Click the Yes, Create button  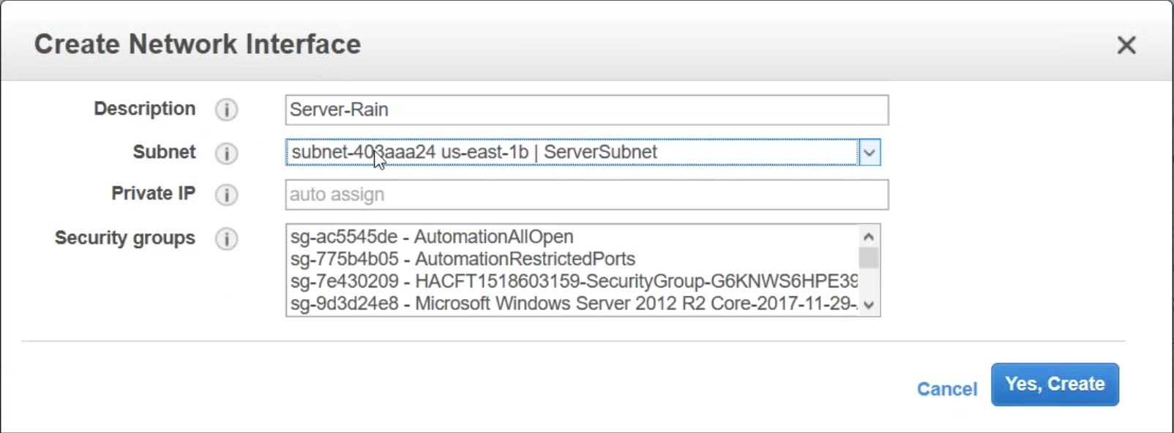pyautogui.click(x=1054, y=385)
